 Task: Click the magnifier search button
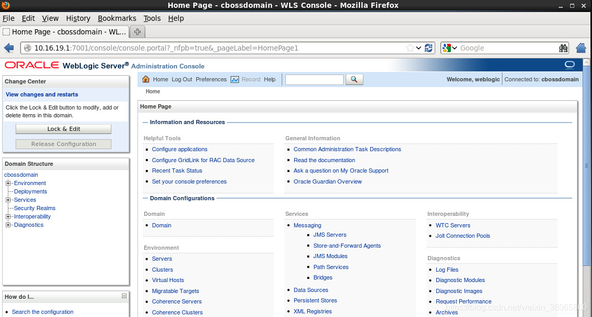click(x=354, y=79)
